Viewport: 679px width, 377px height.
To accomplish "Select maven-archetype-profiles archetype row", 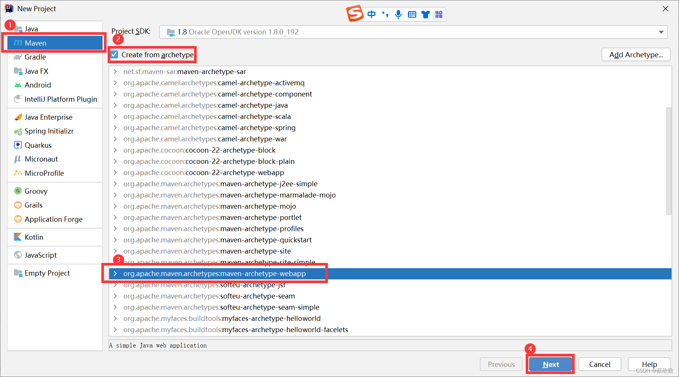I will click(390, 229).
